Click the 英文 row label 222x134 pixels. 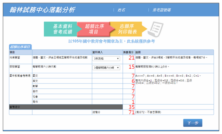[x=35, y=81]
